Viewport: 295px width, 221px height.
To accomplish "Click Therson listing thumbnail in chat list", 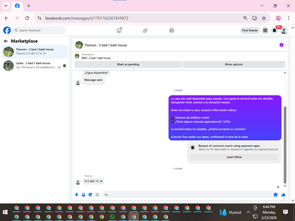I will click(8, 52).
